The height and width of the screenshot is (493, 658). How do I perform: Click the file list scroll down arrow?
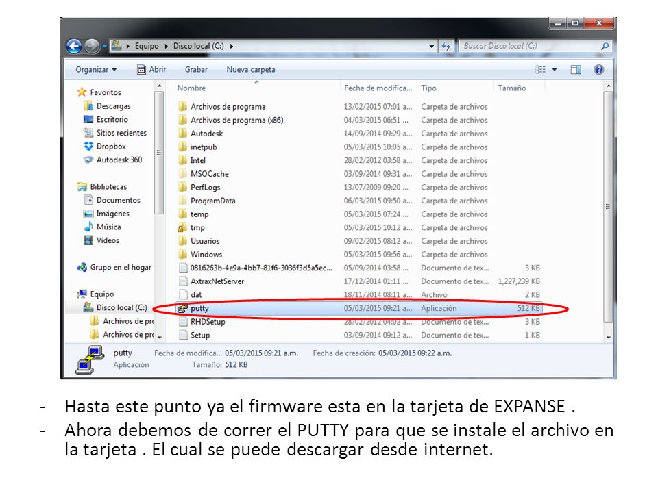click(609, 337)
